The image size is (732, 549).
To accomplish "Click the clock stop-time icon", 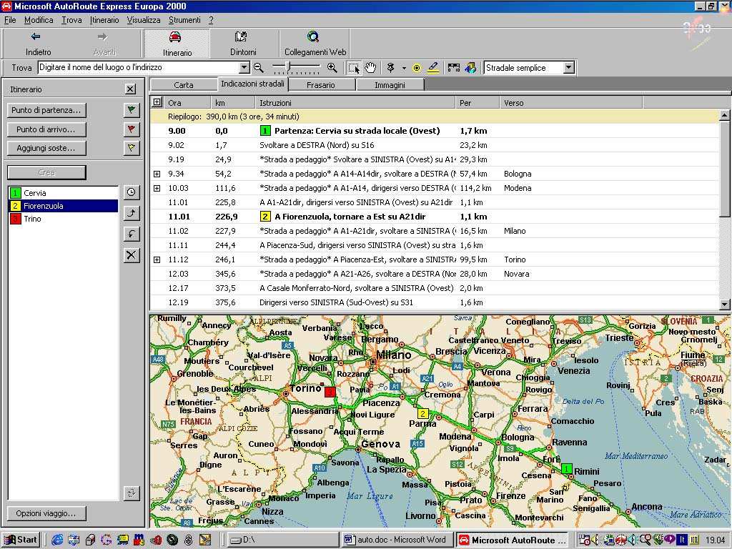I will click(132, 192).
